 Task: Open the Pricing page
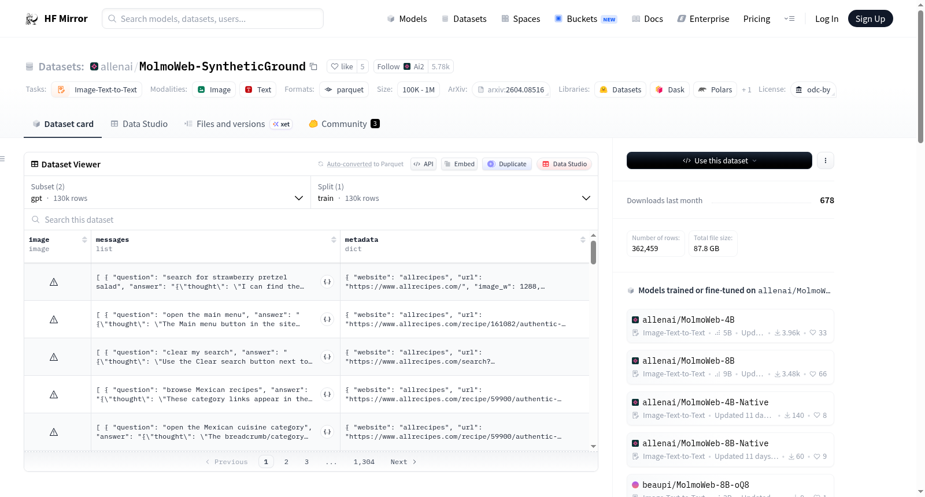pos(757,18)
